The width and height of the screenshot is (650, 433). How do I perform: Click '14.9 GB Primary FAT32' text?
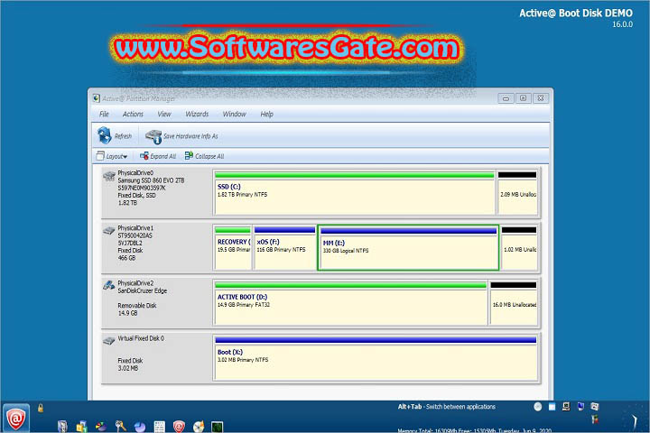click(x=244, y=305)
